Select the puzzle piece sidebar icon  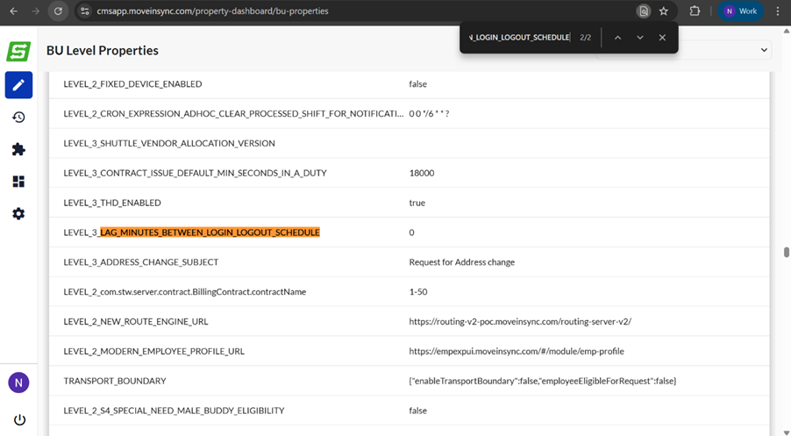click(18, 150)
